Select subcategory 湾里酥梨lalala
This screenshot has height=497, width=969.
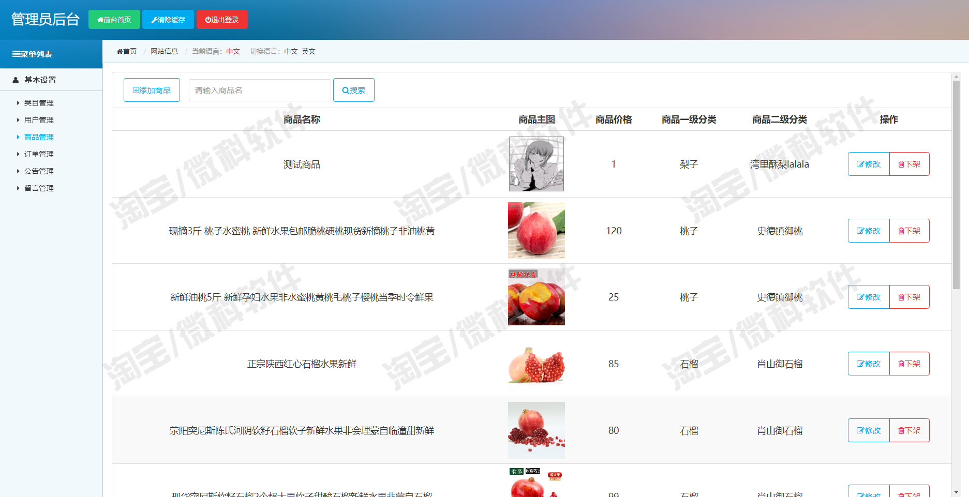tap(780, 164)
